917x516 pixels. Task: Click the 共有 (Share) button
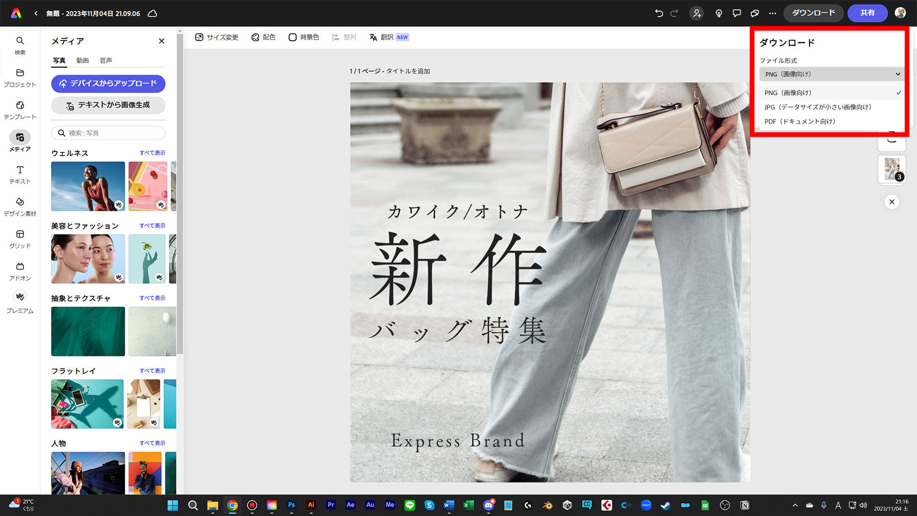pos(867,13)
